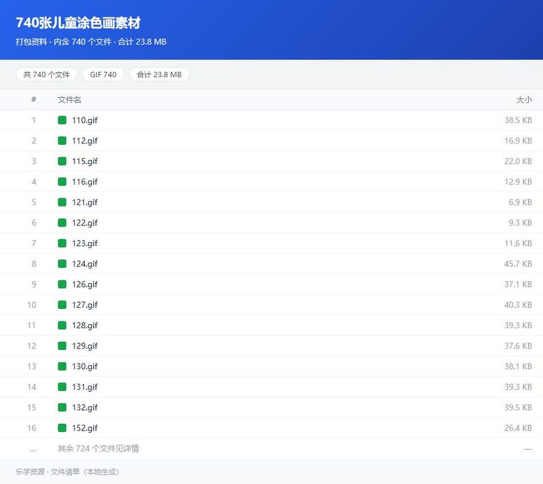Screen dimensions: 543x484
Task: Click the size value 26.4 KB
Action: pyautogui.click(x=518, y=428)
